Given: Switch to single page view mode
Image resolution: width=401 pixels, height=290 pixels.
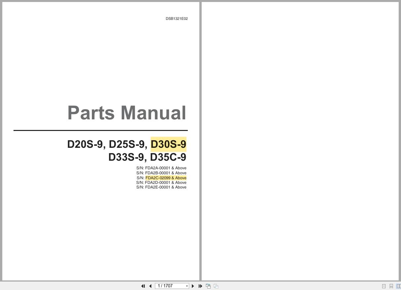Looking at the screenshot, I should pos(384,286).
